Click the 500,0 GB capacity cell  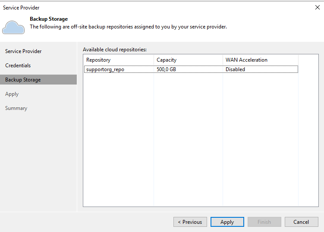tap(167, 69)
